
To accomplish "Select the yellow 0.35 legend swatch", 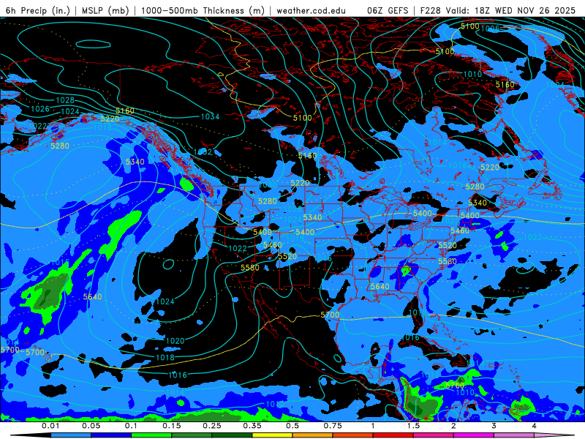I will (272, 435).
